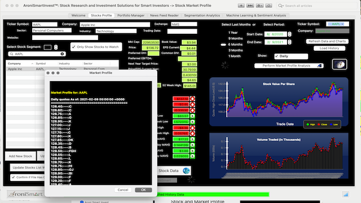Open the News Feed Reader tab

pyautogui.click(x=164, y=15)
